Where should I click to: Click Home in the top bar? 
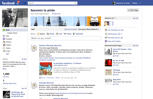(135, 3)
